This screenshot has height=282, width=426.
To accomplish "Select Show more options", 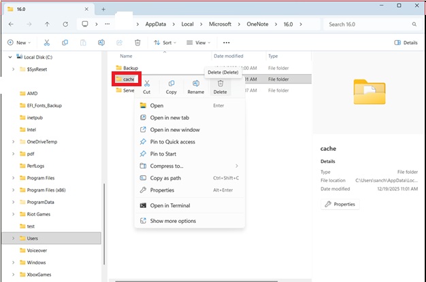I will tap(172, 221).
